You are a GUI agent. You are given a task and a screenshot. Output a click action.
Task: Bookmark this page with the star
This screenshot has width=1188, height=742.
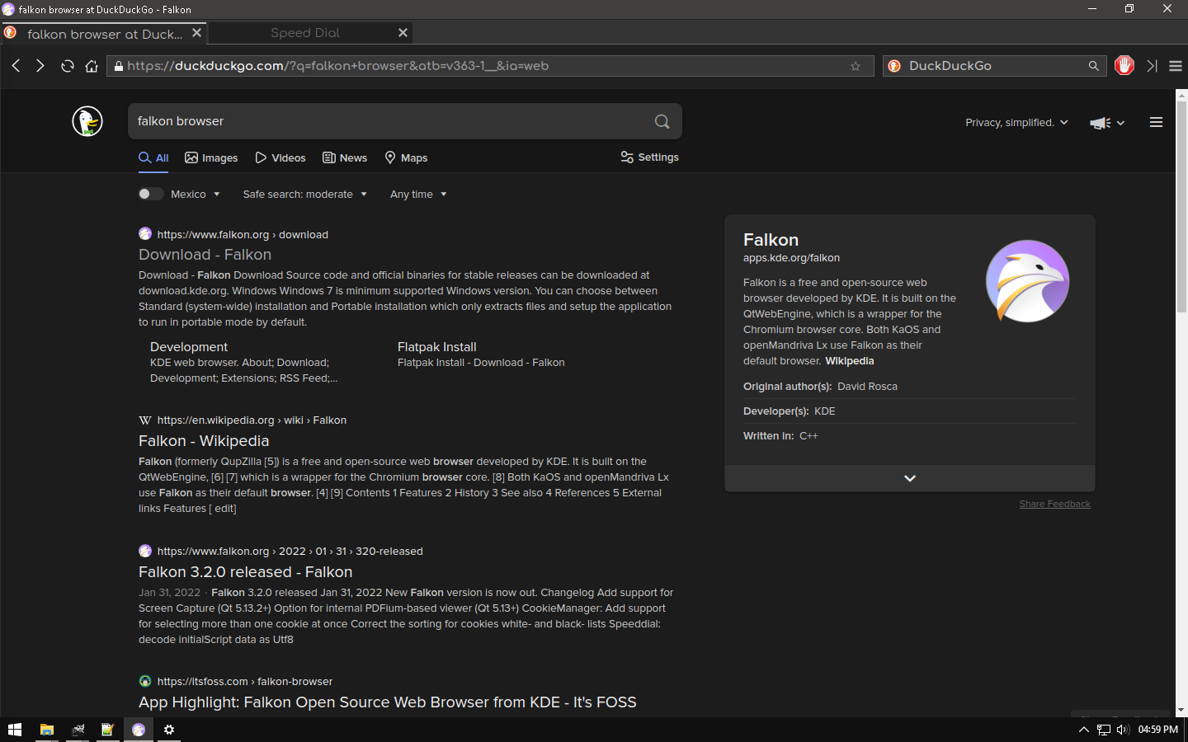(856, 66)
